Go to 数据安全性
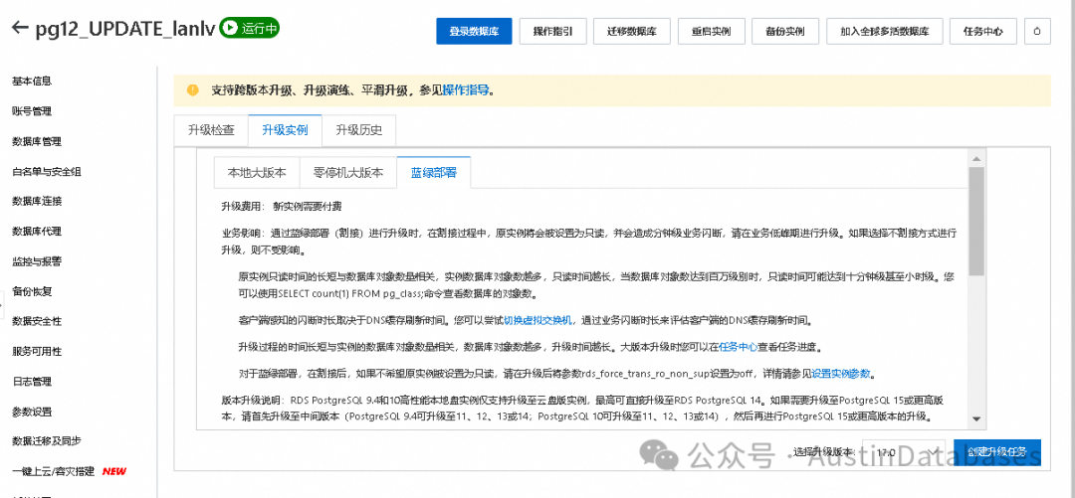Screen dimensions: 1075x498 coord(37,321)
